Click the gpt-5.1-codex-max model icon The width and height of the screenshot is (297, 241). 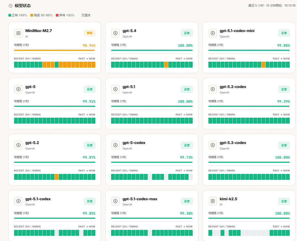115,201
